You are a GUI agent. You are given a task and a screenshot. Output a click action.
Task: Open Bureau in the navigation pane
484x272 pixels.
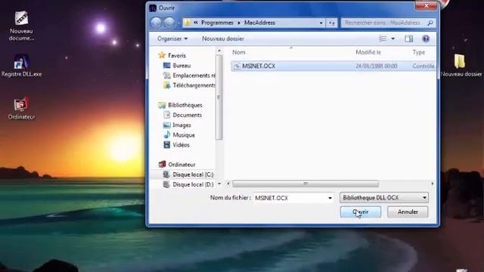point(181,66)
